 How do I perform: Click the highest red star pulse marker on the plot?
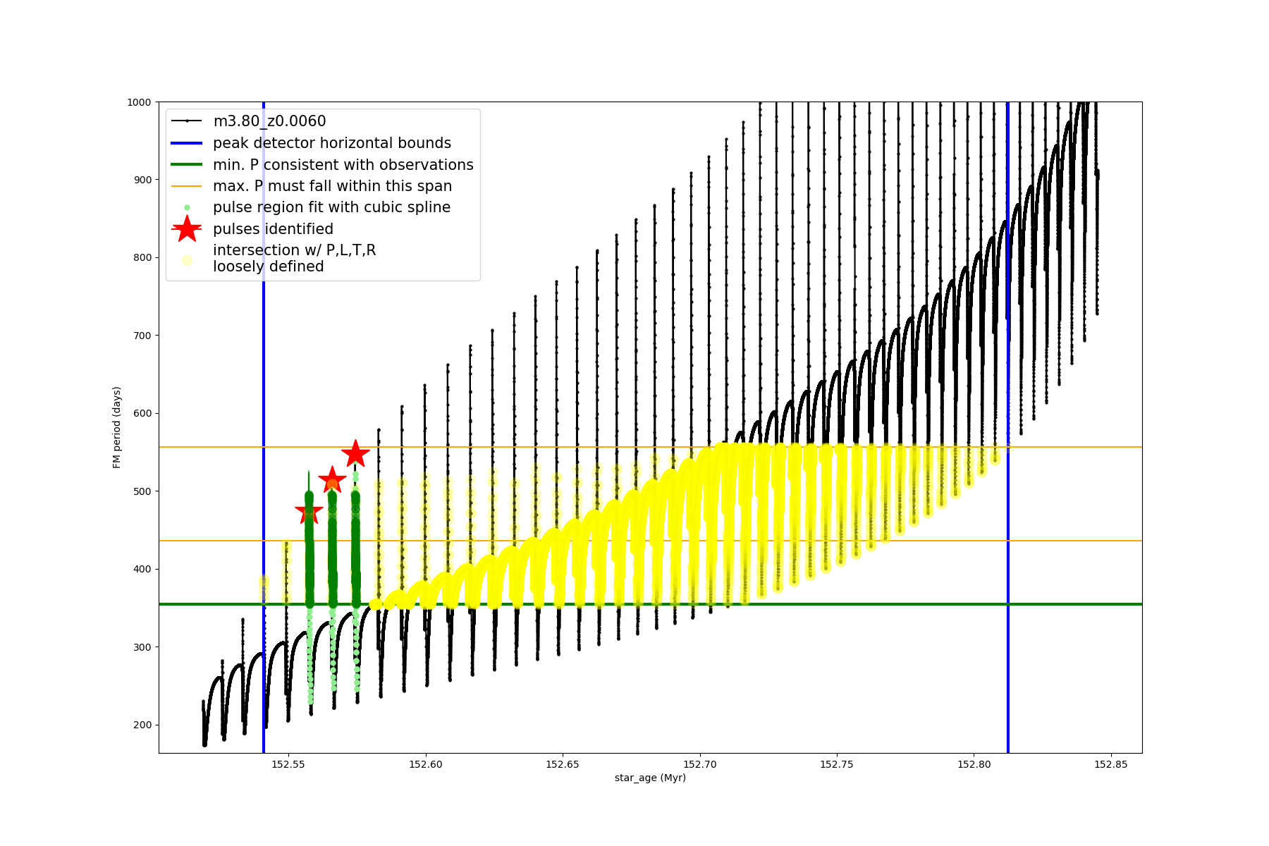tap(355, 454)
